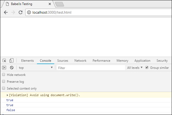Open the top context dropdown
The width and height of the screenshot is (172, 115).
[x=36, y=68]
